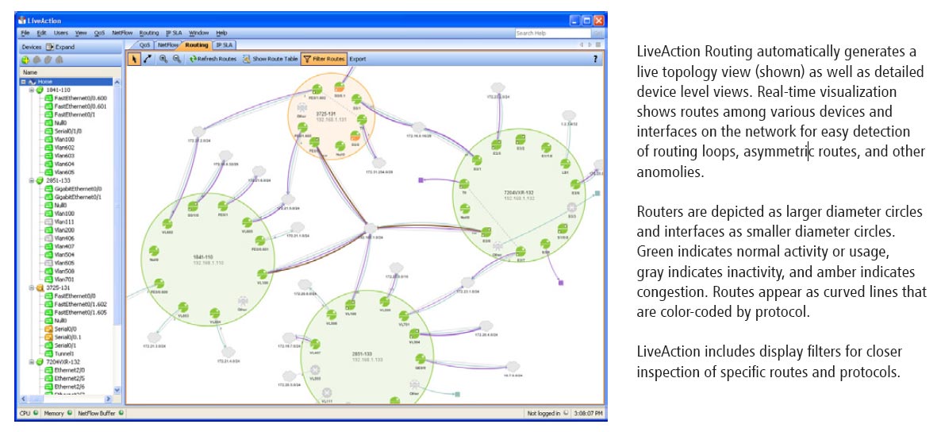Collapse the Home tree root

click(x=23, y=82)
